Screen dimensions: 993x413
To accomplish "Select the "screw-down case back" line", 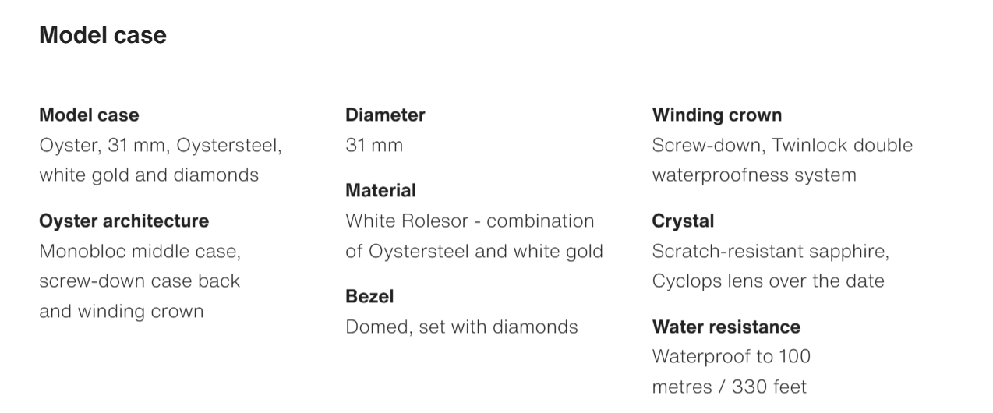I will pos(140,281).
